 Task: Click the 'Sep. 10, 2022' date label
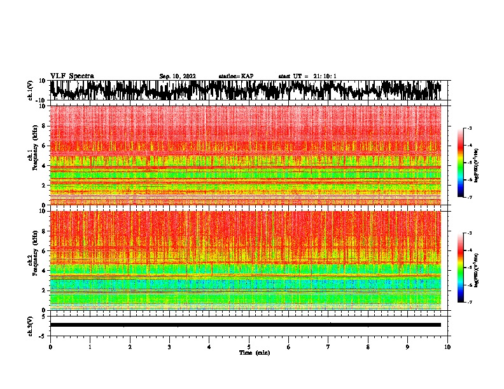click(178, 76)
